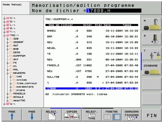162x122 pixels.
Task: Click the S spindle softkey
Action: pyautogui.click(x=151, y=39)
